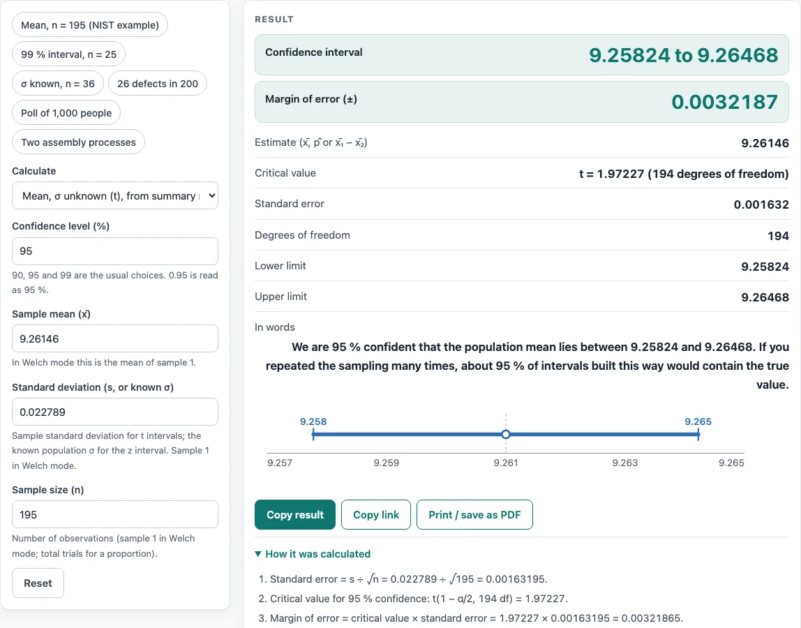
Task: Select the confidence interval value 9.25824 to 9.26468
Action: [684, 55]
